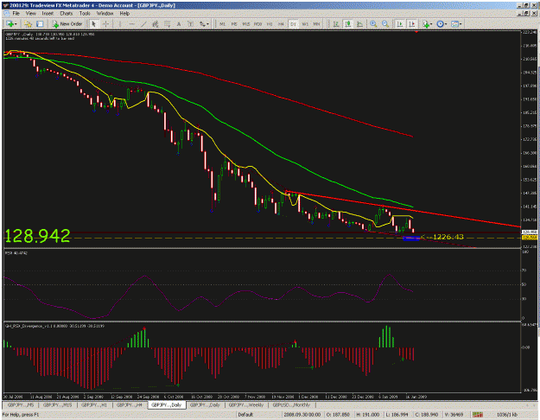Open the Charts menu
Screen dimensions: 540x420
tap(67, 14)
